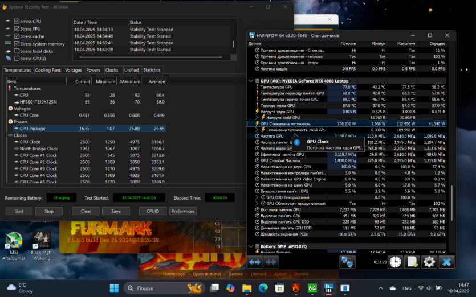Image resolution: width=476 pixels, height=297 pixels.
Task: Click the stability log horizontal scrollbar
Action: tap(151, 57)
